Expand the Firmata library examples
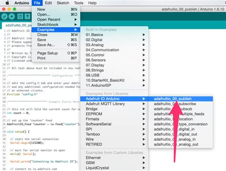The height and width of the screenshot is (171, 226). pos(114,119)
